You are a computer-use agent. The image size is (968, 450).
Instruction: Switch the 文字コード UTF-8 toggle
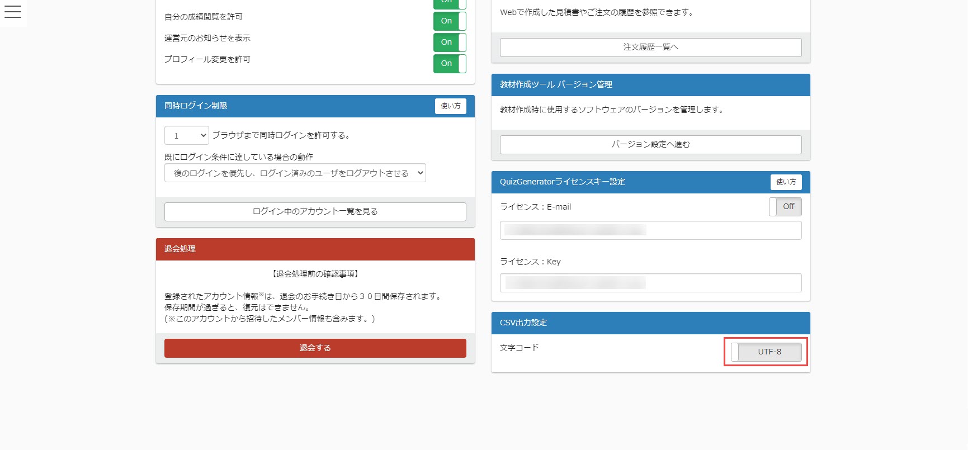pyautogui.click(x=766, y=352)
